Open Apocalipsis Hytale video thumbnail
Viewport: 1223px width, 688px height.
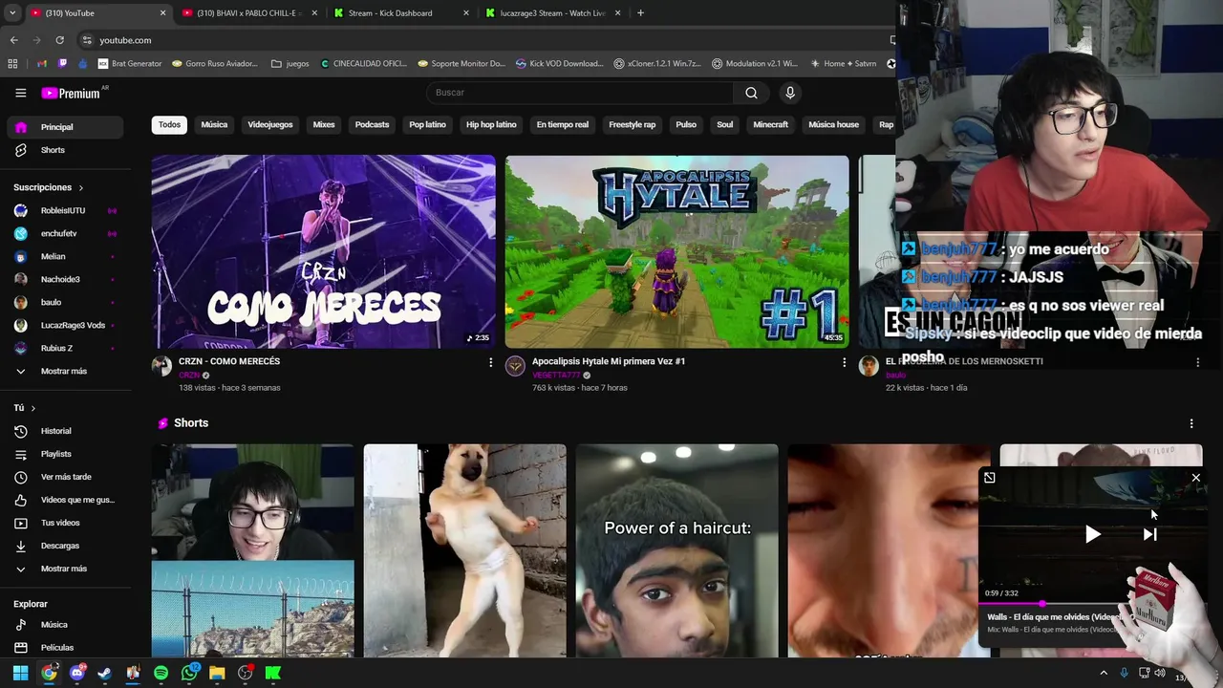[676, 252]
